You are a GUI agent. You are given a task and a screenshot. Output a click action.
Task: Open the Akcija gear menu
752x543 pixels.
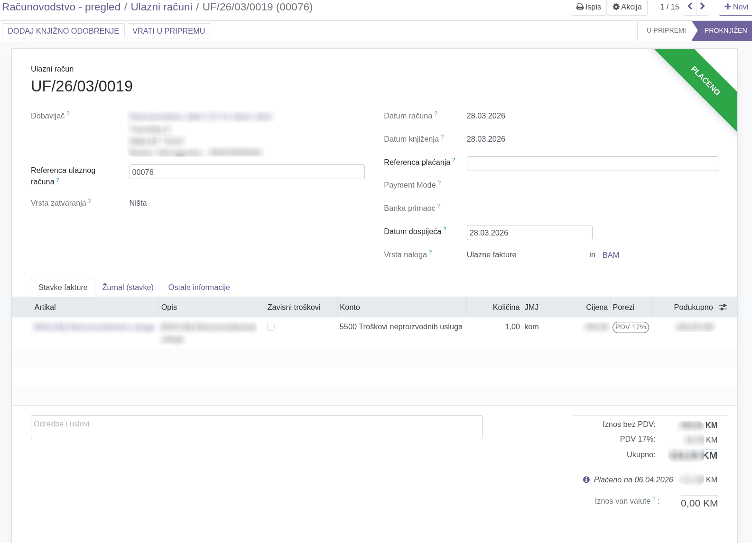[x=627, y=7]
